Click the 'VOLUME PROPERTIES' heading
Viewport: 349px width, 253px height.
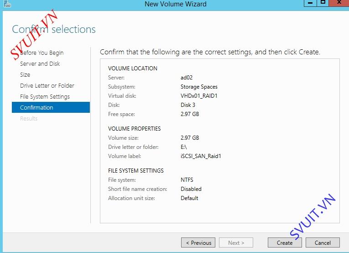coord(135,129)
